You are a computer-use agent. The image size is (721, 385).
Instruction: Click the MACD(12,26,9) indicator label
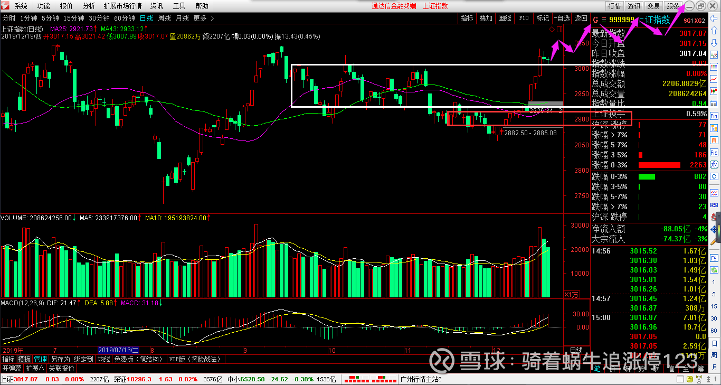tap(22, 303)
